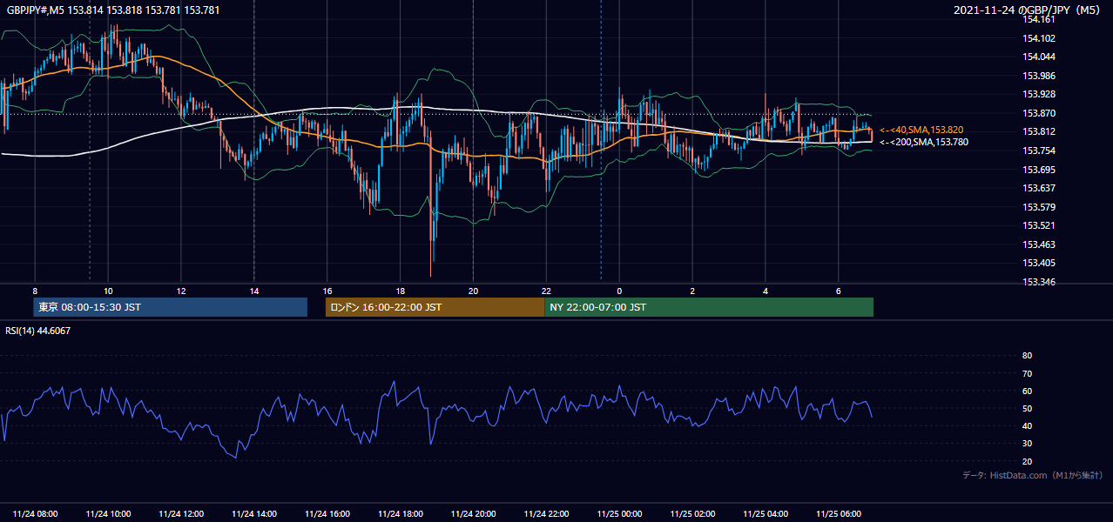Viewport: 1113px width, 522px height.
Task: Click hour label 0 under the price chart
Action: [x=619, y=291]
